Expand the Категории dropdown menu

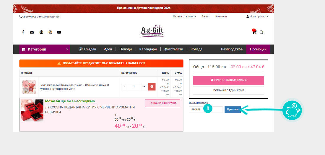point(45,49)
